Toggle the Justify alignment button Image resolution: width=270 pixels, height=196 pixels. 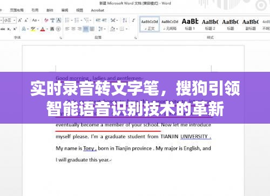pyautogui.click(x=86, y=29)
